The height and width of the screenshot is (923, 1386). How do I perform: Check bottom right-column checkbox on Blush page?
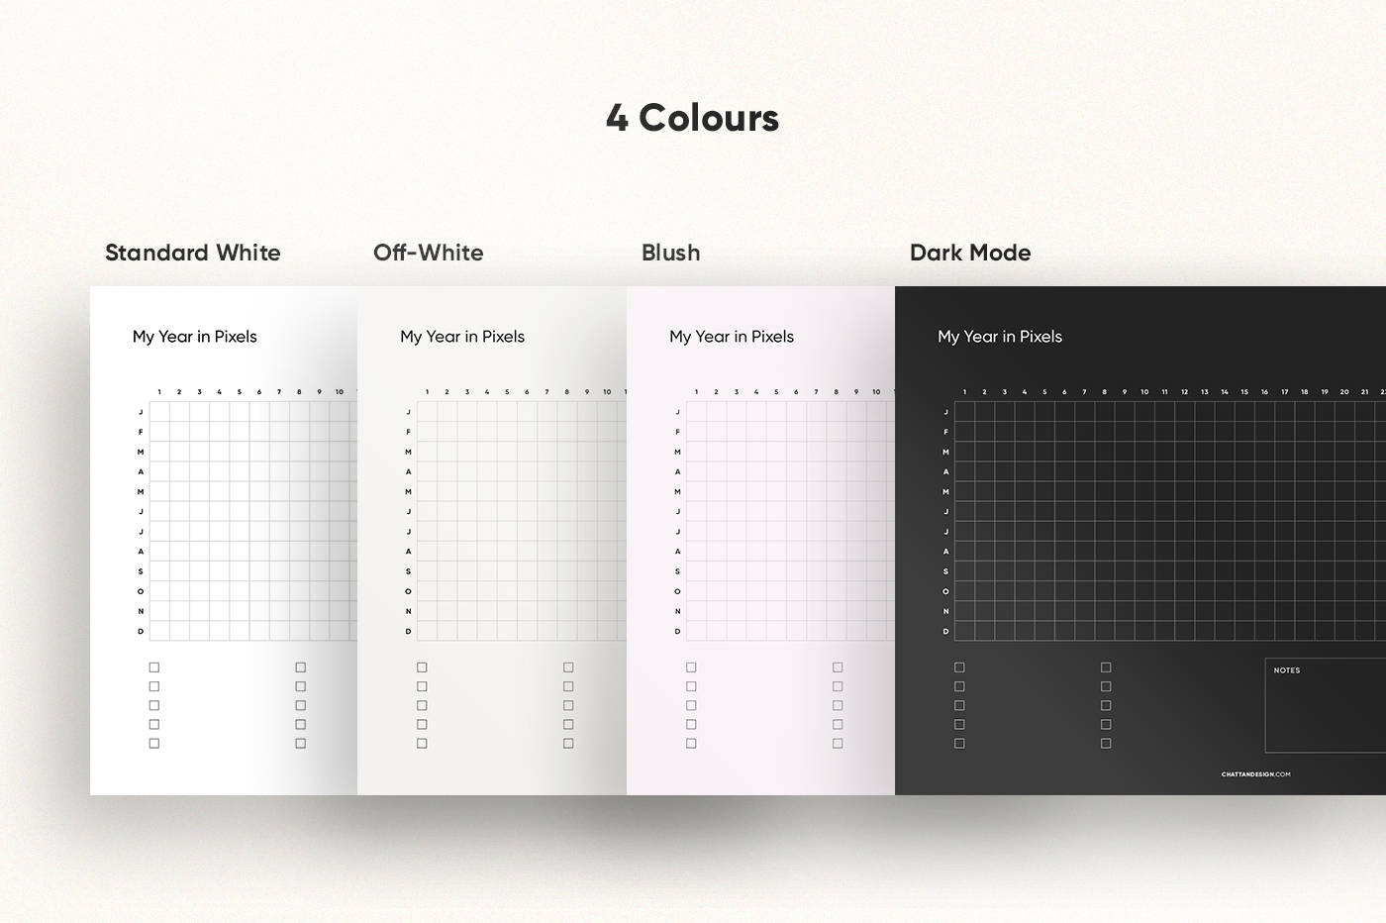pos(838,744)
